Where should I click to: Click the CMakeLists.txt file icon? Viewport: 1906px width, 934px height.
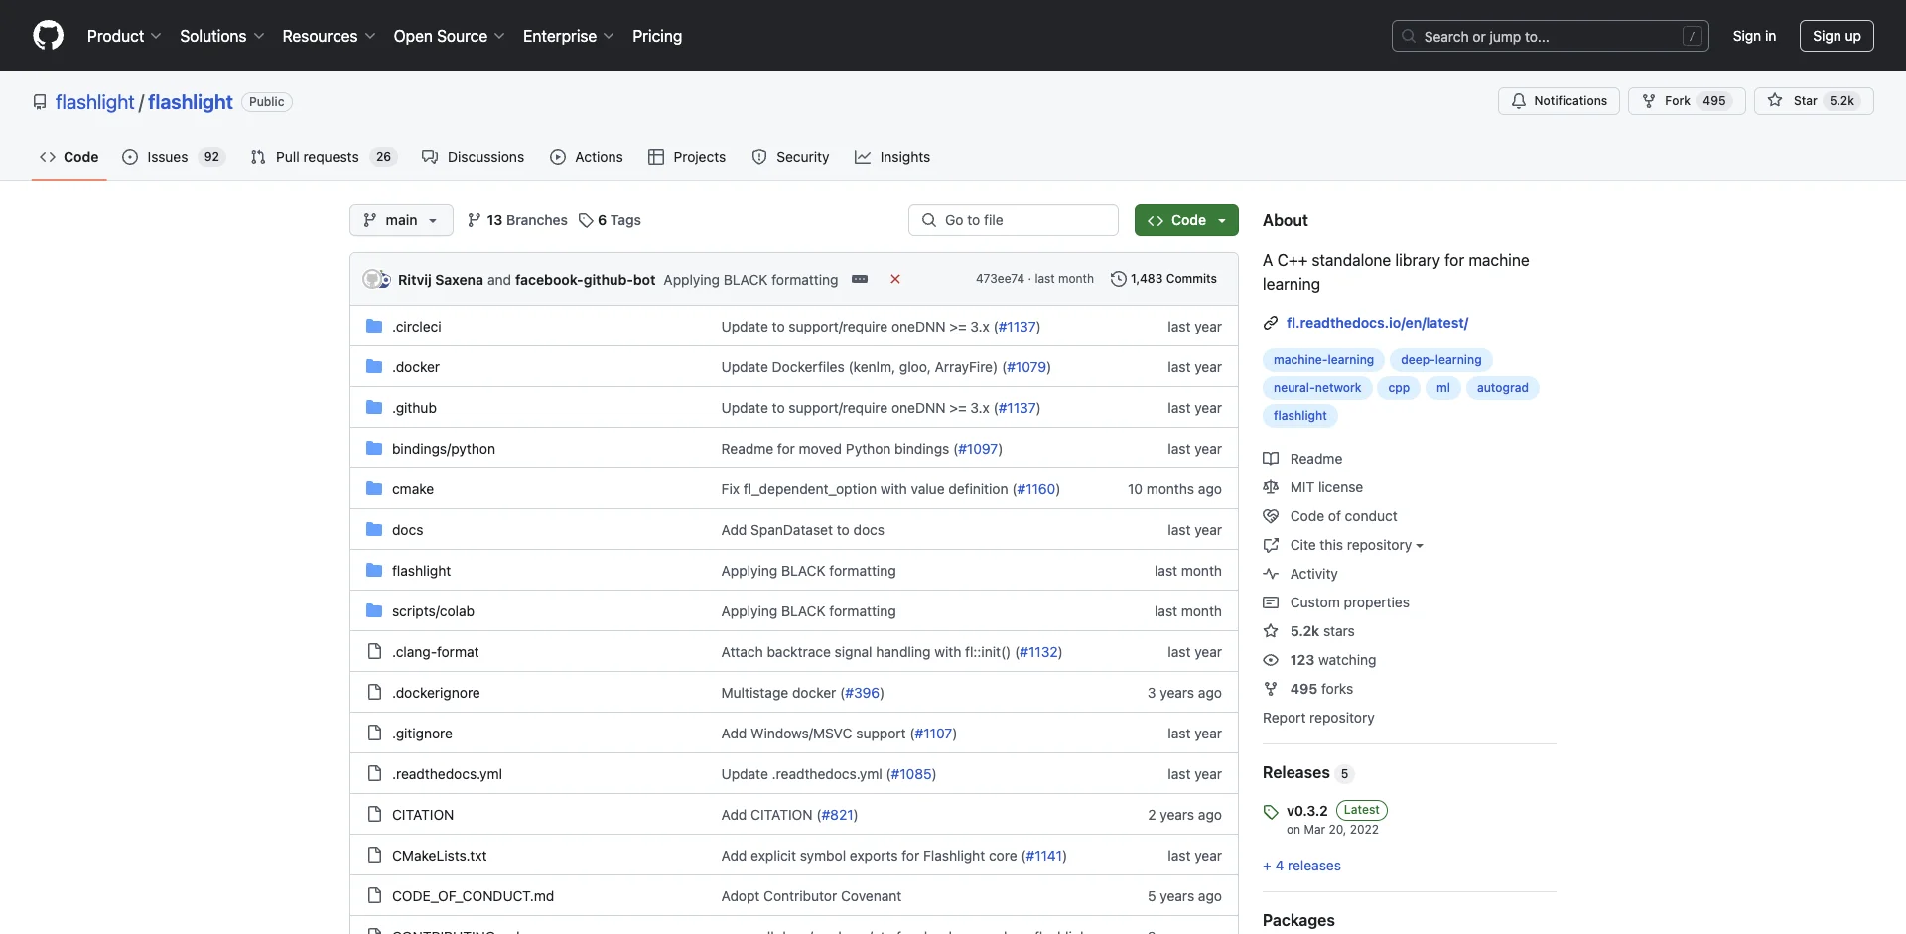coord(374,856)
